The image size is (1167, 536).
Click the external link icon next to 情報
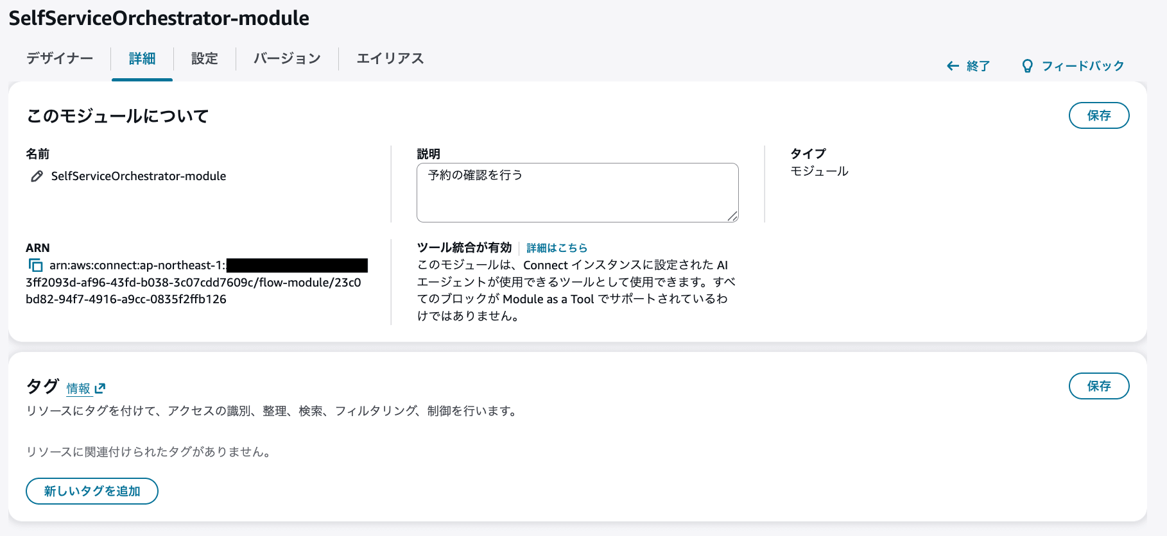99,389
